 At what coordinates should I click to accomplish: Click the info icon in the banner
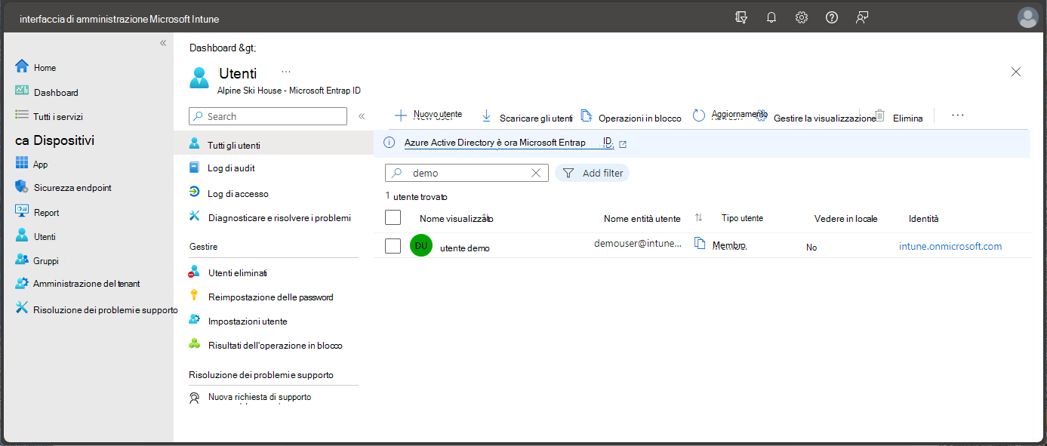390,143
